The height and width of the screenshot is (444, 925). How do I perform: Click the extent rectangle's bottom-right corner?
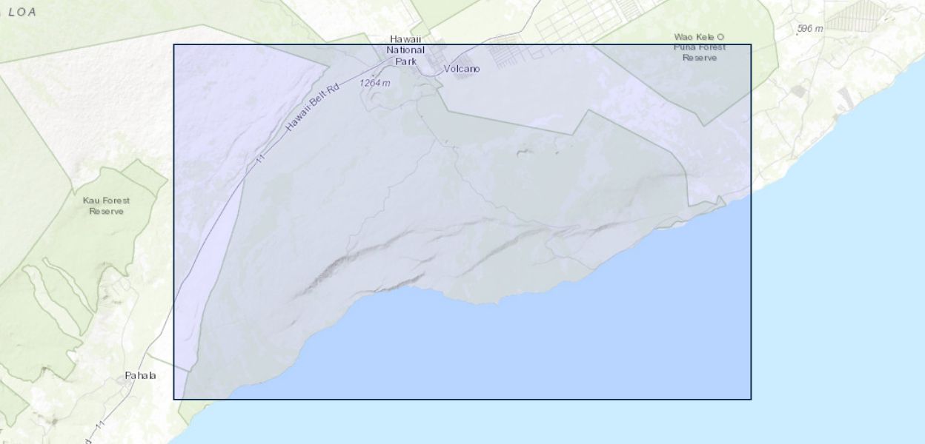751,399
